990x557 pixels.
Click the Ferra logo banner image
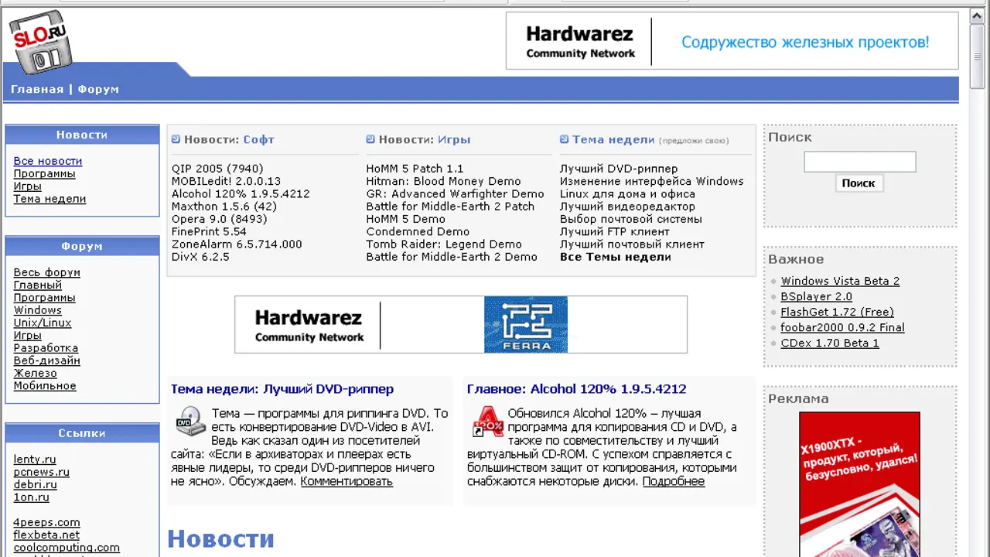pyautogui.click(x=525, y=324)
